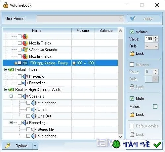Viewport: 165px width, 152px height.
Task: Open the Options button dropdown arrow
Action: 35,146
